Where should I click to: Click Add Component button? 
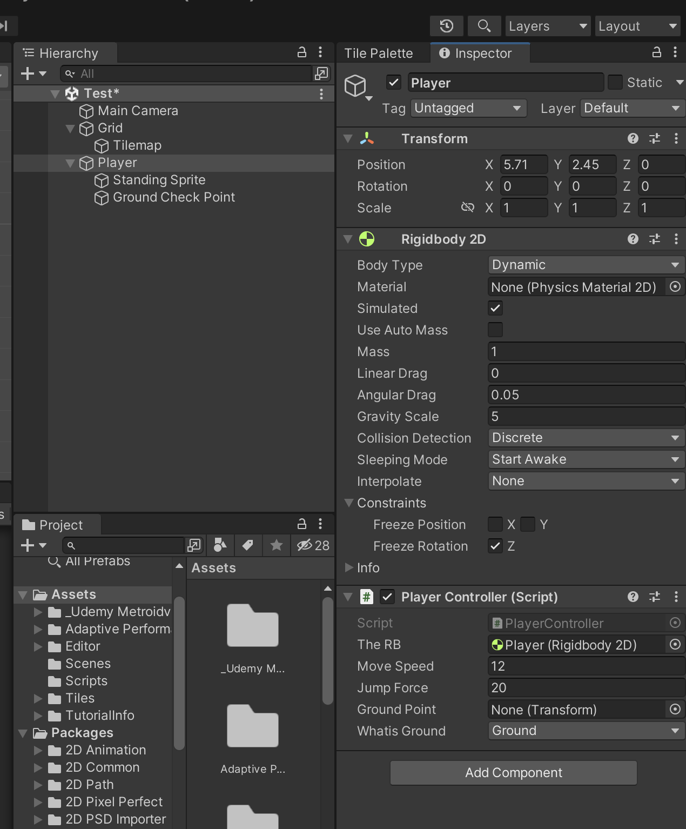(x=514, y=773)
